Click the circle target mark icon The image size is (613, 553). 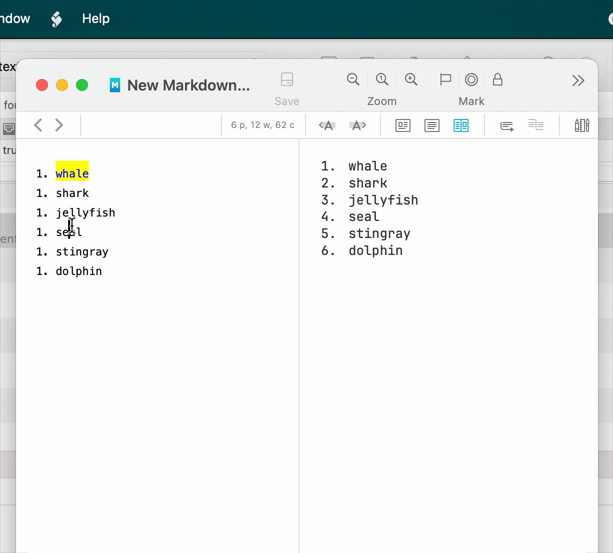(x=471, y=79)
